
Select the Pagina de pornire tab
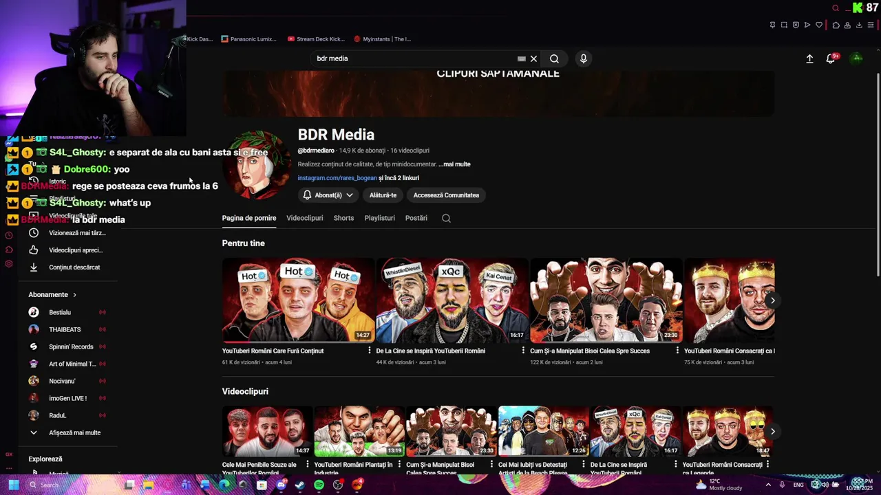[x=249, y=218]
